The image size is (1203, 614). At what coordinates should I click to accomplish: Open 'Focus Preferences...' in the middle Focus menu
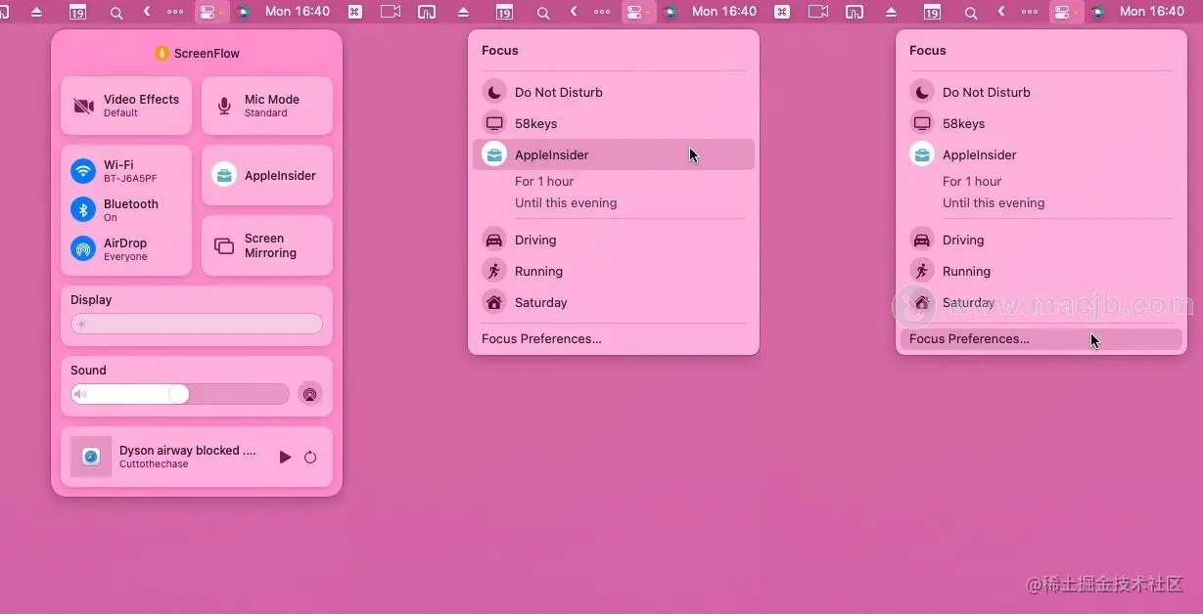click(x=541, y=339)
